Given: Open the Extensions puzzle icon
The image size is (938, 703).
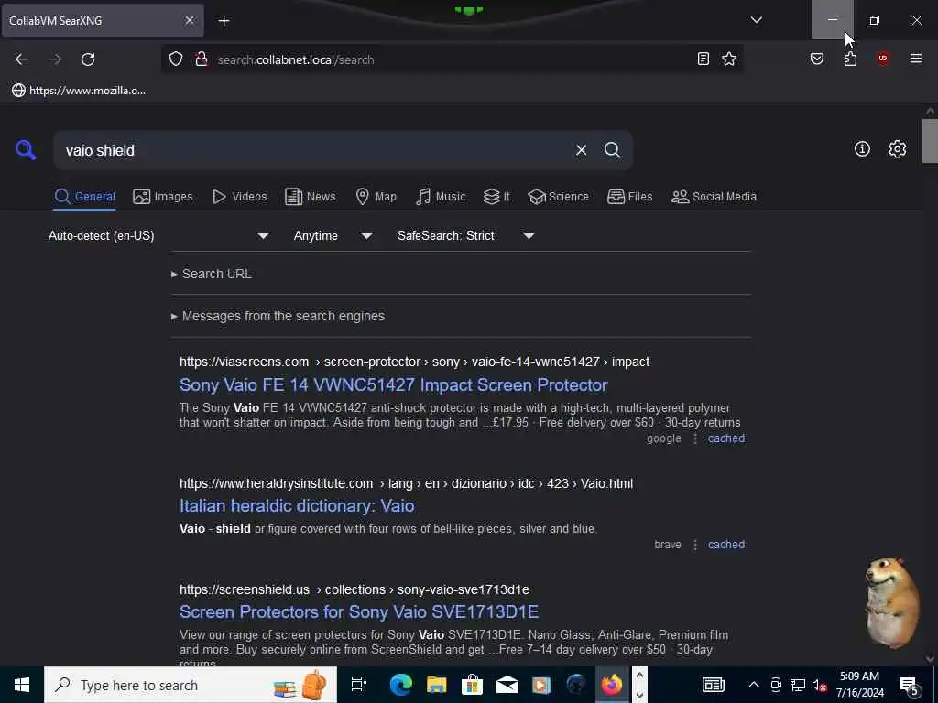Looking at the screenshot, I should coord(850,59).
